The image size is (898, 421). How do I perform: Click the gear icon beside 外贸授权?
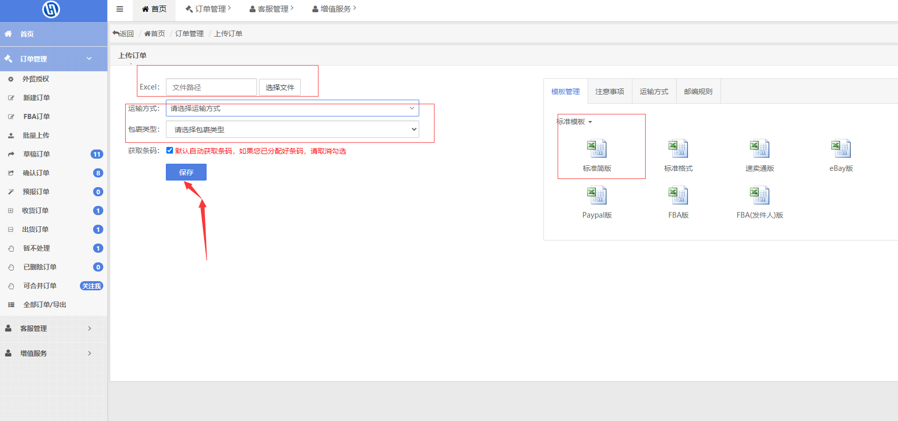point(11,79)
